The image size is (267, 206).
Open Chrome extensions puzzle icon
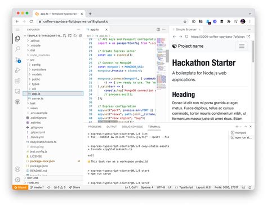(229, 21)
